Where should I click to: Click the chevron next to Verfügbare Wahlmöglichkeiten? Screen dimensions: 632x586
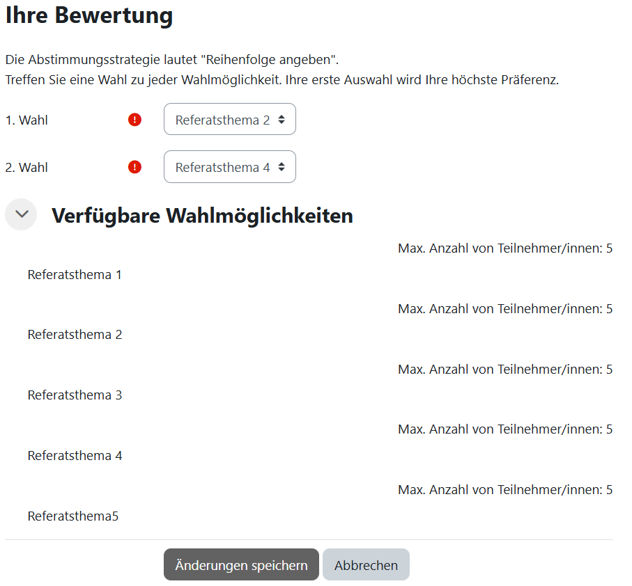click(x=21, y=214)
